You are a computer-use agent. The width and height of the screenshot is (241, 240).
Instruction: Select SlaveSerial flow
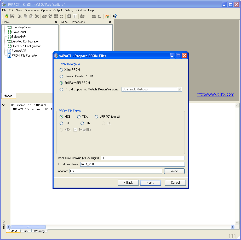pyautogui.click(x=17, y=32)
